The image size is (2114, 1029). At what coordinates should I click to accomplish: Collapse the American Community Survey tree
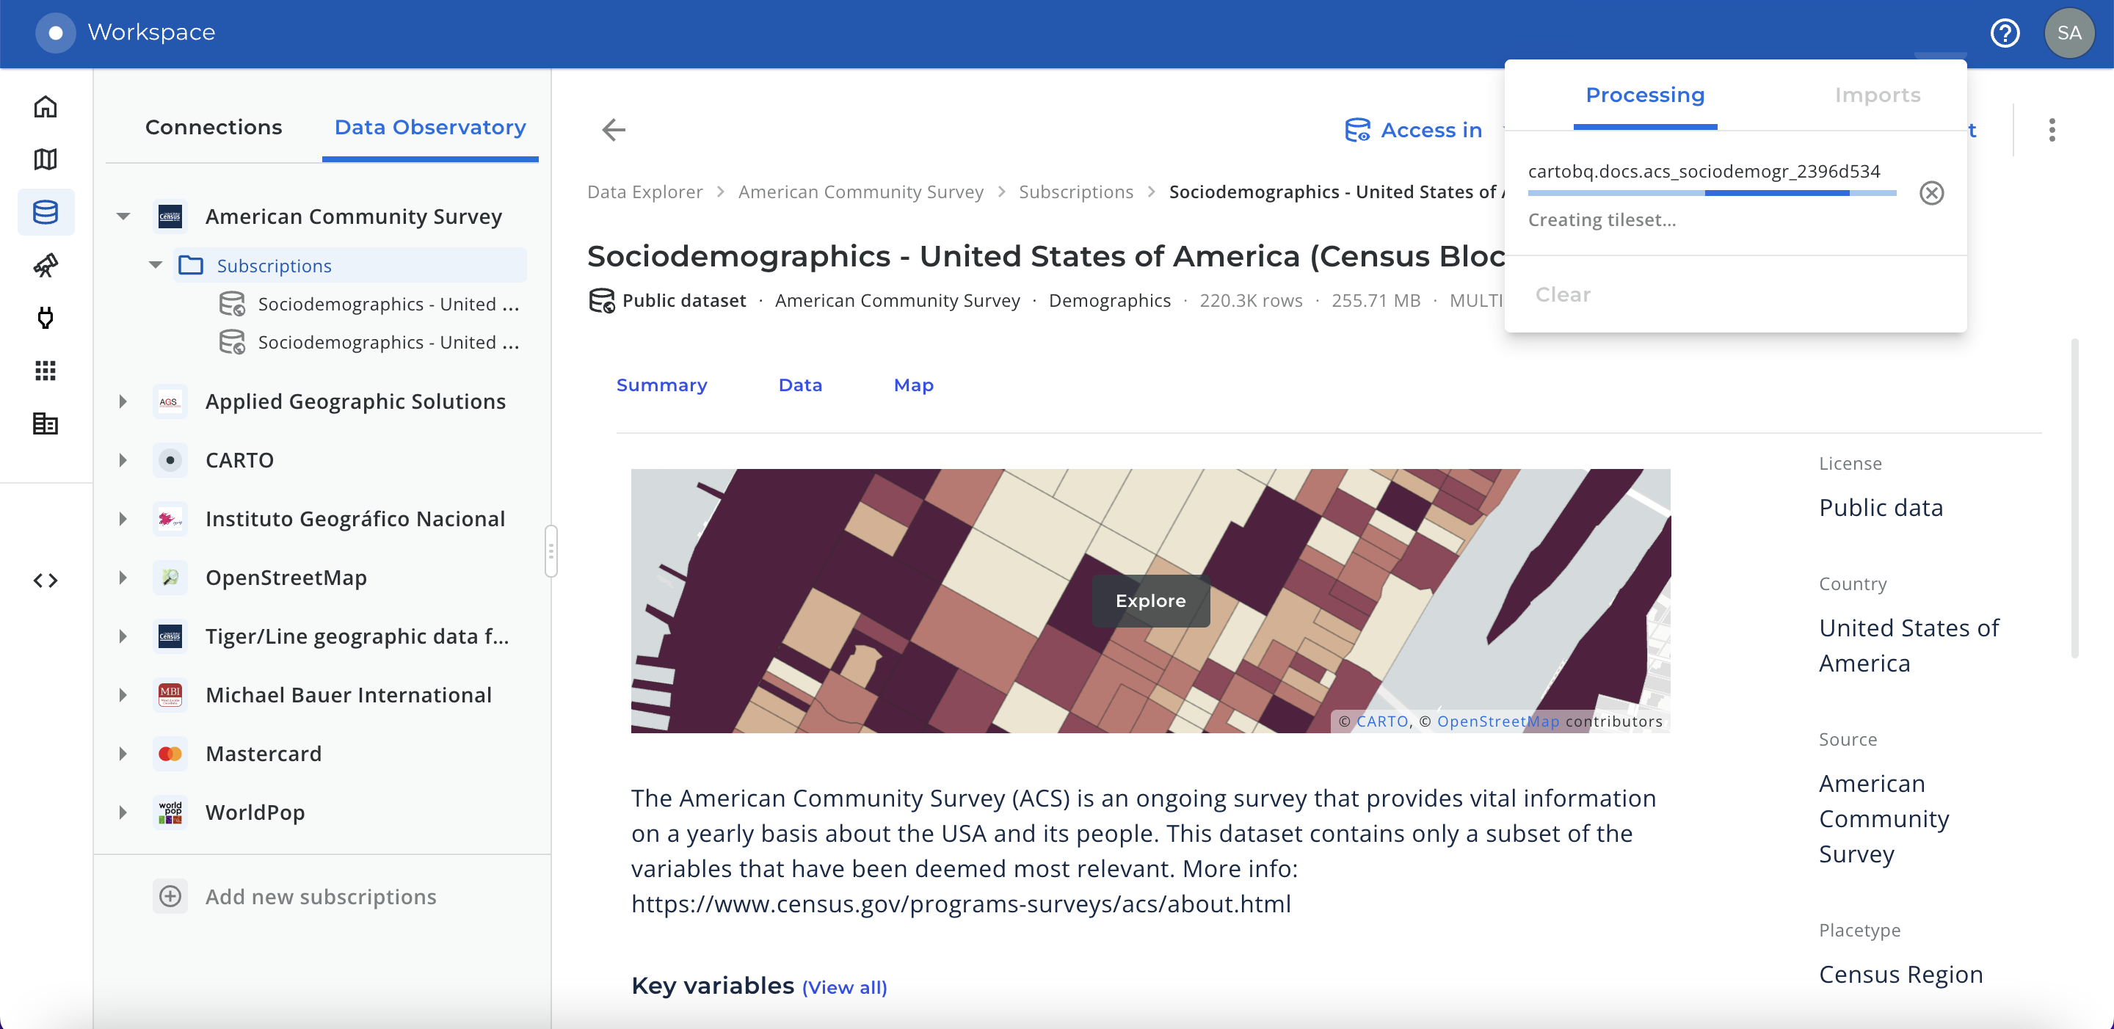123,217
